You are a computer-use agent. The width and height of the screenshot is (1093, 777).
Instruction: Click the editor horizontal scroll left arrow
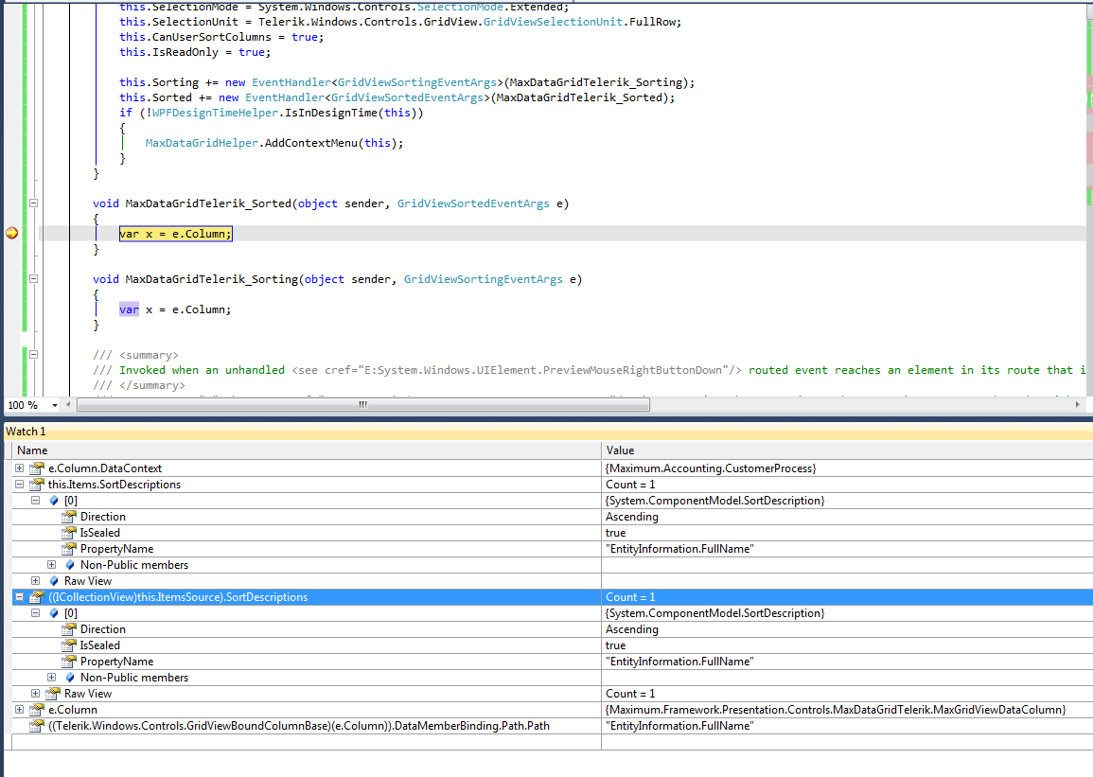click(68, 405)
